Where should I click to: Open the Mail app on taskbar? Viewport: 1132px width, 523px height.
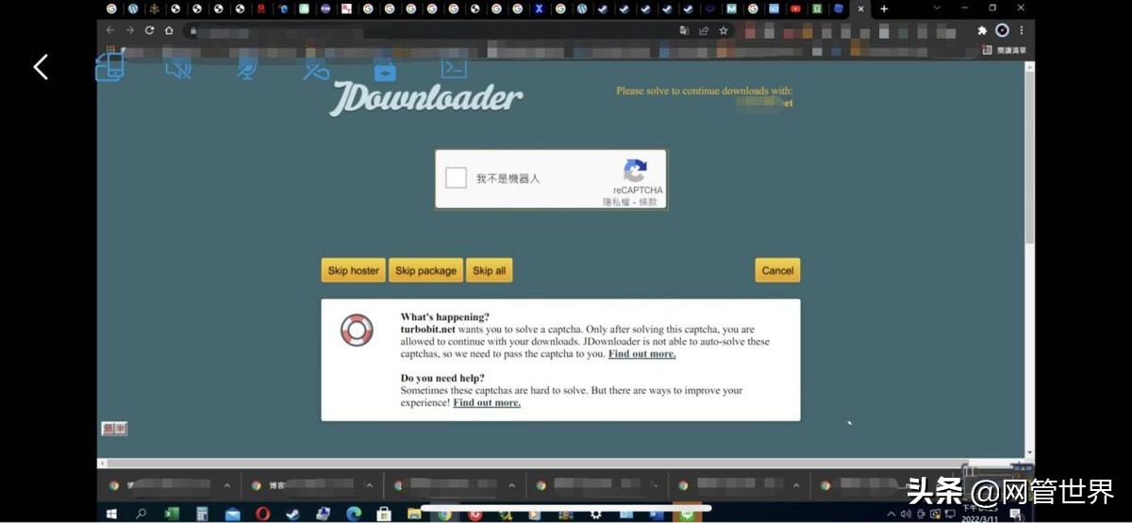(232, 514)
